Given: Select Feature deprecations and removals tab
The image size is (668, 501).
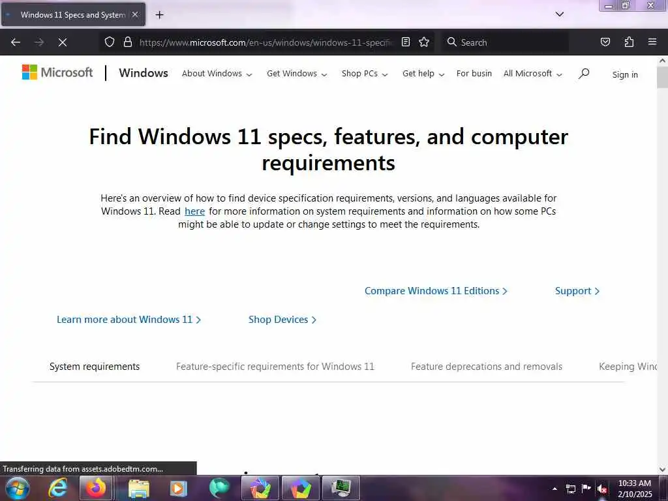Looking at the screenshot, I should pyautogui.click(x=487, y=367).
